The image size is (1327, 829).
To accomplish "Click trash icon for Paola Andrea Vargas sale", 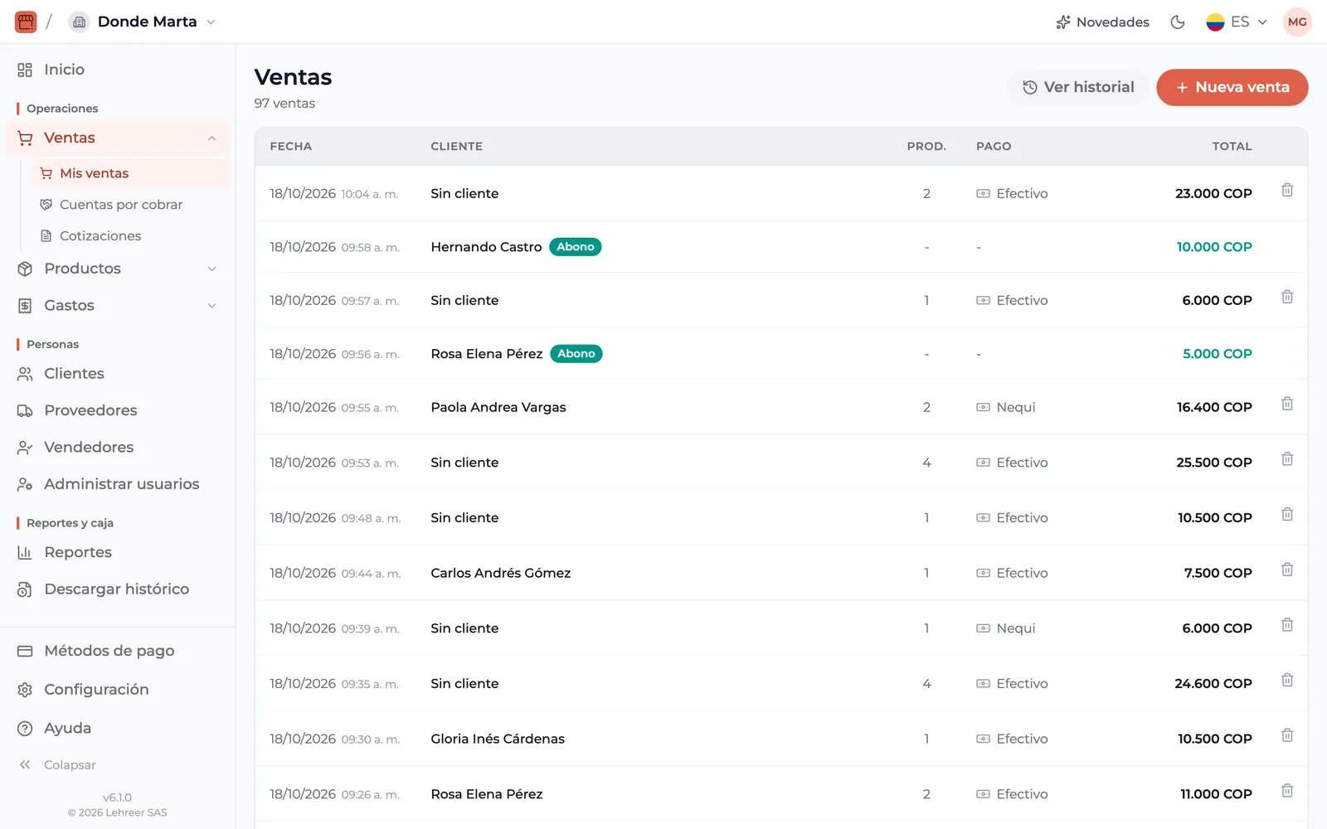I will point(1287,404).
